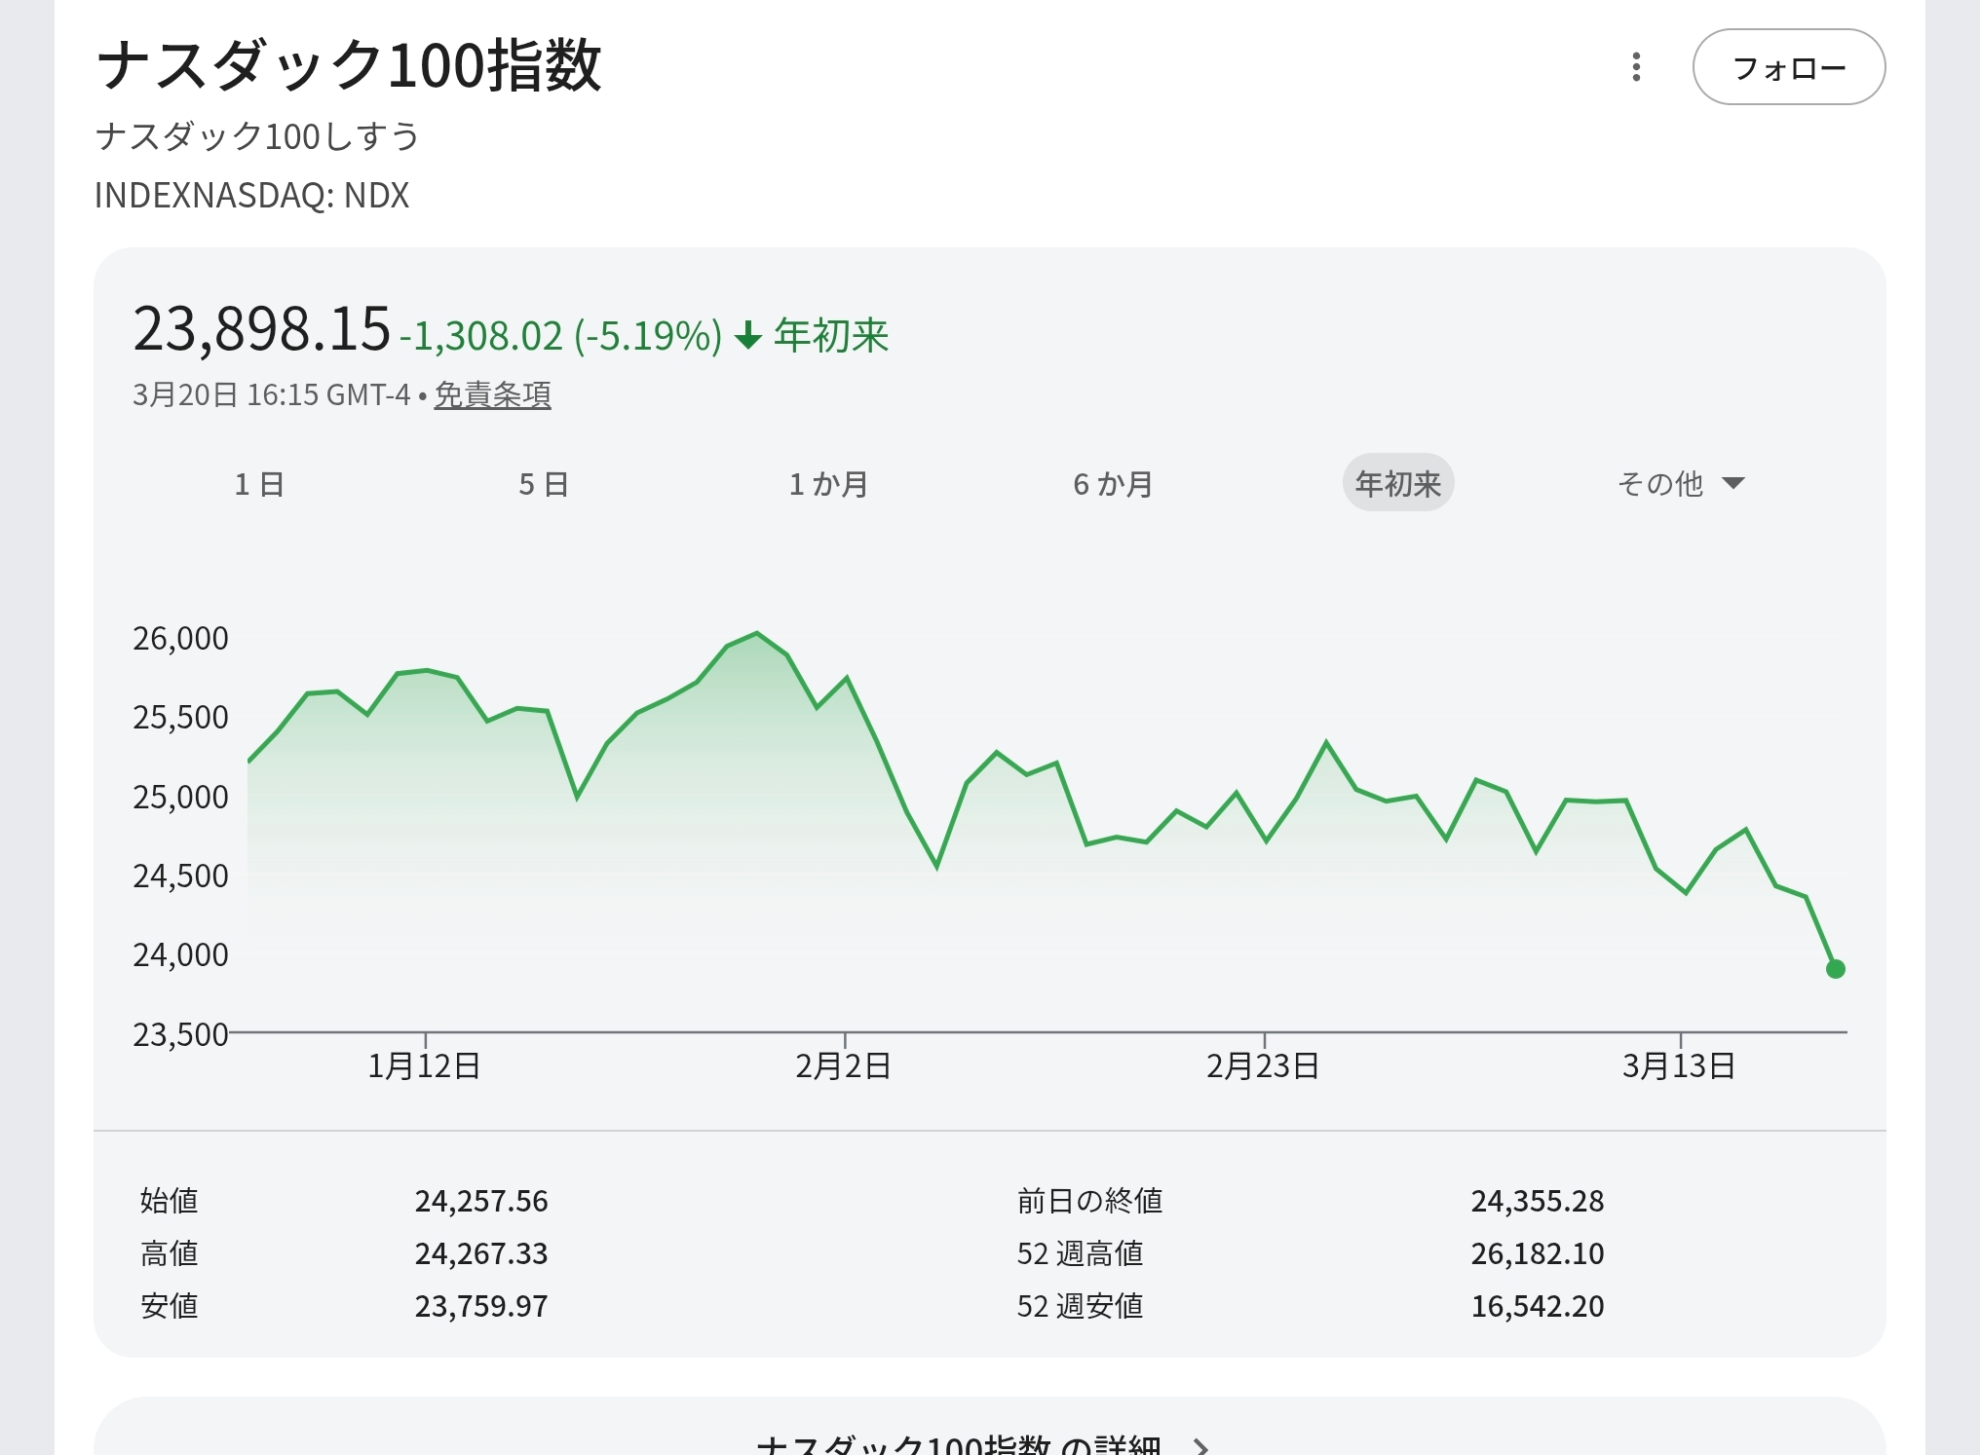Open the 免責条項 disclaimer link
Screen dimensions: 1980x1455
tap(492, 394)
